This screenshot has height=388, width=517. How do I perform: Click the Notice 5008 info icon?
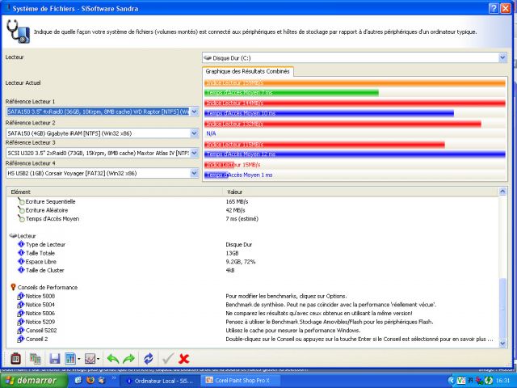[x=21, y=296]
